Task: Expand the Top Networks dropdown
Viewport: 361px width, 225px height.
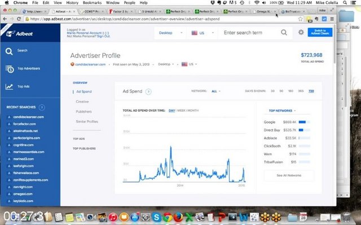Action: pos(282,111)
